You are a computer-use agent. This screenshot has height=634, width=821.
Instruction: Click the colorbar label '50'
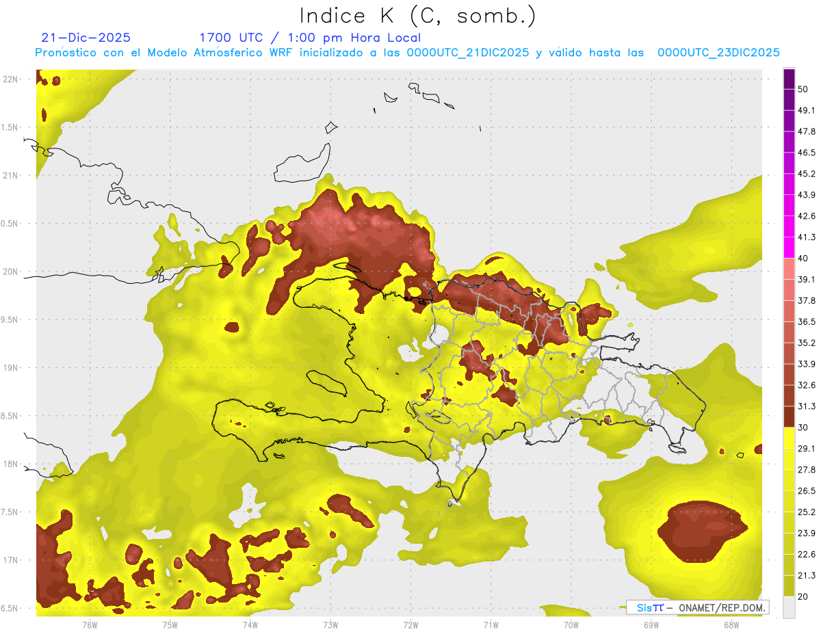point(803,89)
